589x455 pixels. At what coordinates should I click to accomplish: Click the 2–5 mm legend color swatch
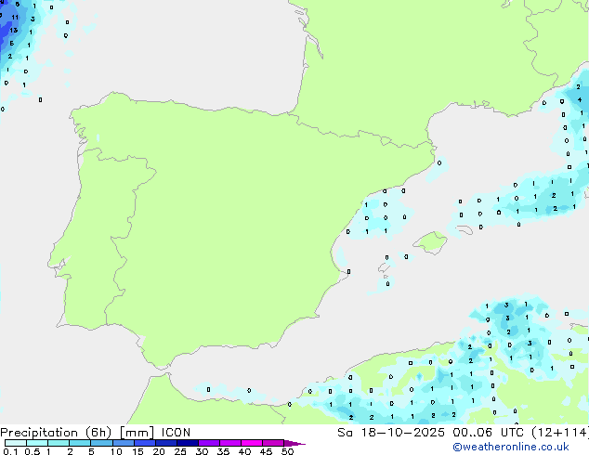pyautogui.click(x=80, y=443)
